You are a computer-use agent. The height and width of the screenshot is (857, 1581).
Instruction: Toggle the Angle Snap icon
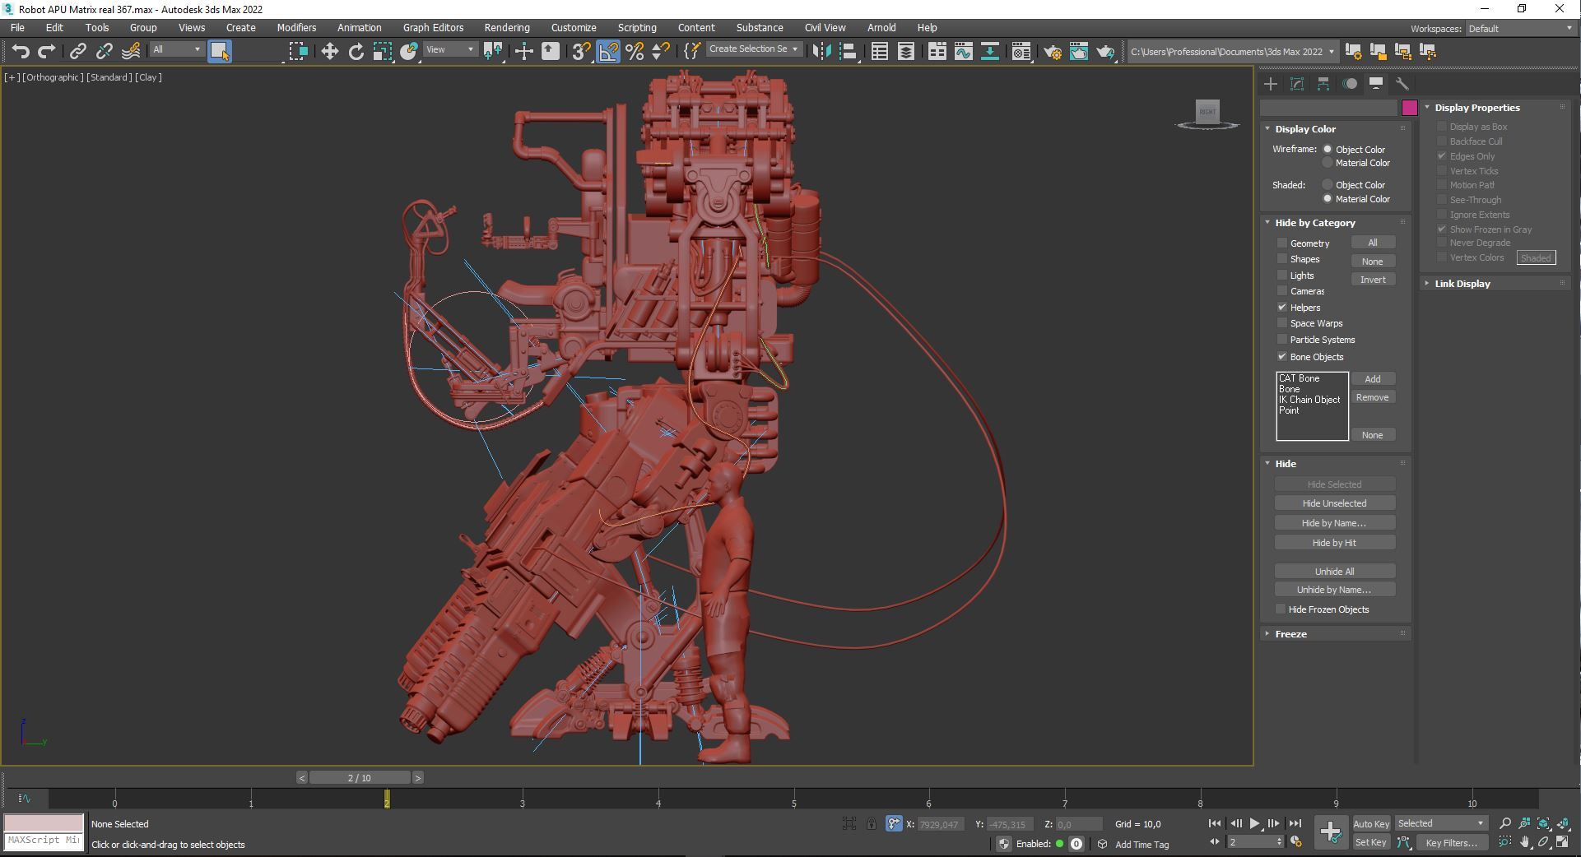[x=607, y=52]
